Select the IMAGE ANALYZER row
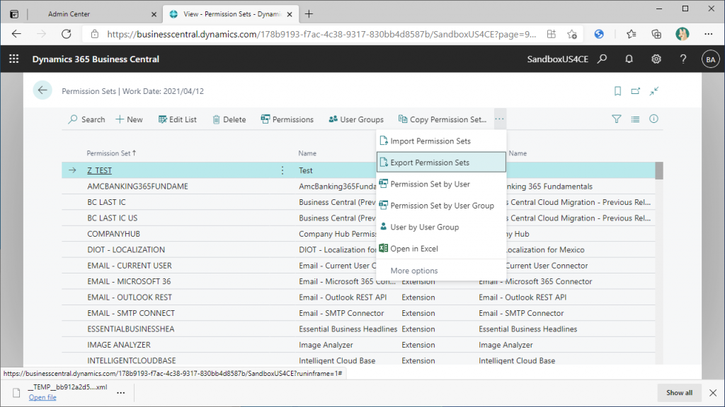The width and height of the screenshot is (725, 407). [x=358, y=345]
